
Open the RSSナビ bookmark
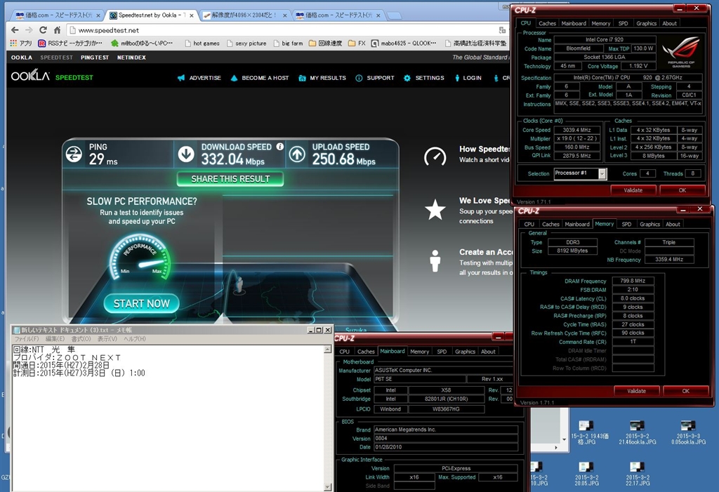click(x=70, y=43)
